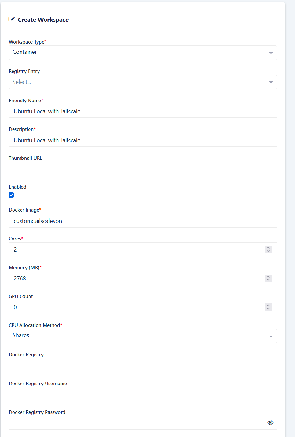Click the edit icon beside Create Workspace
The height and width of the screenshot is (437, 295).
12,19
